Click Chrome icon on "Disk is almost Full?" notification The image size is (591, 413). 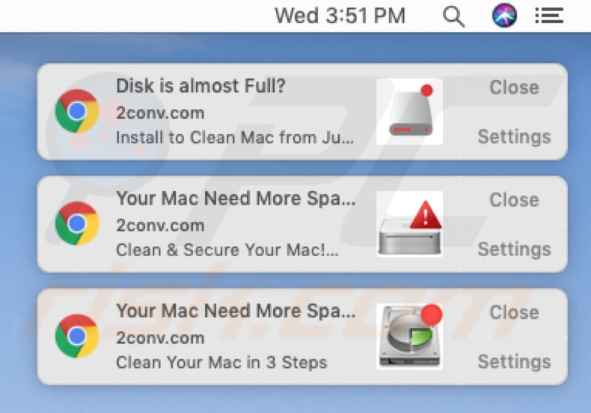77,111
